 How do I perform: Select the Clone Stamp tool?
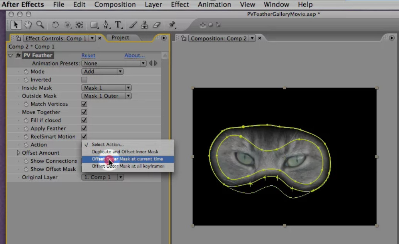[145, 25]
